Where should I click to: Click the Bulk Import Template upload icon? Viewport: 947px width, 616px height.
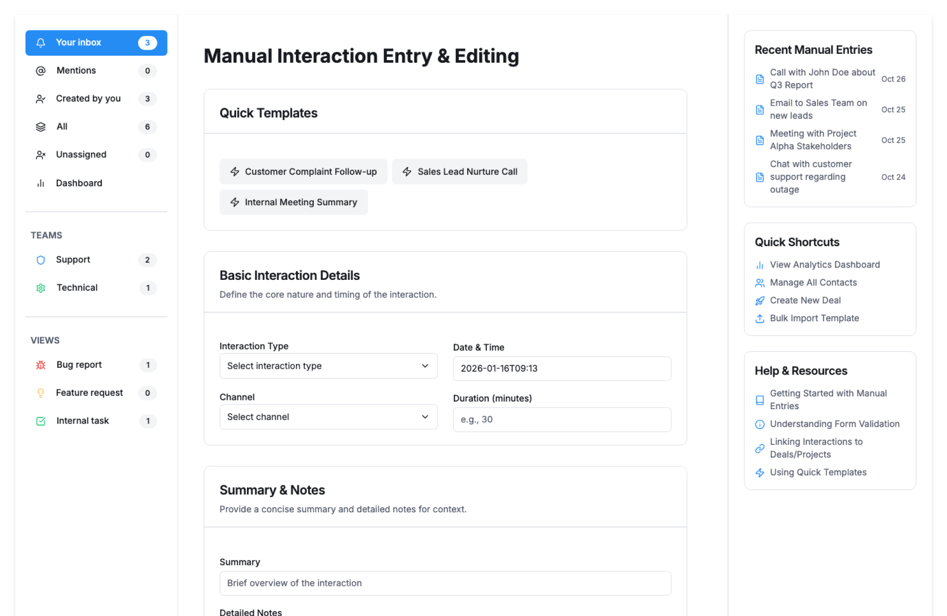point(760,318)
